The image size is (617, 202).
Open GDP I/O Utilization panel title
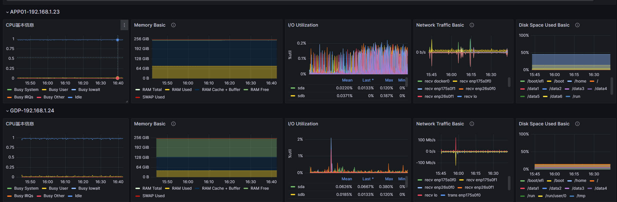[303, 124]
